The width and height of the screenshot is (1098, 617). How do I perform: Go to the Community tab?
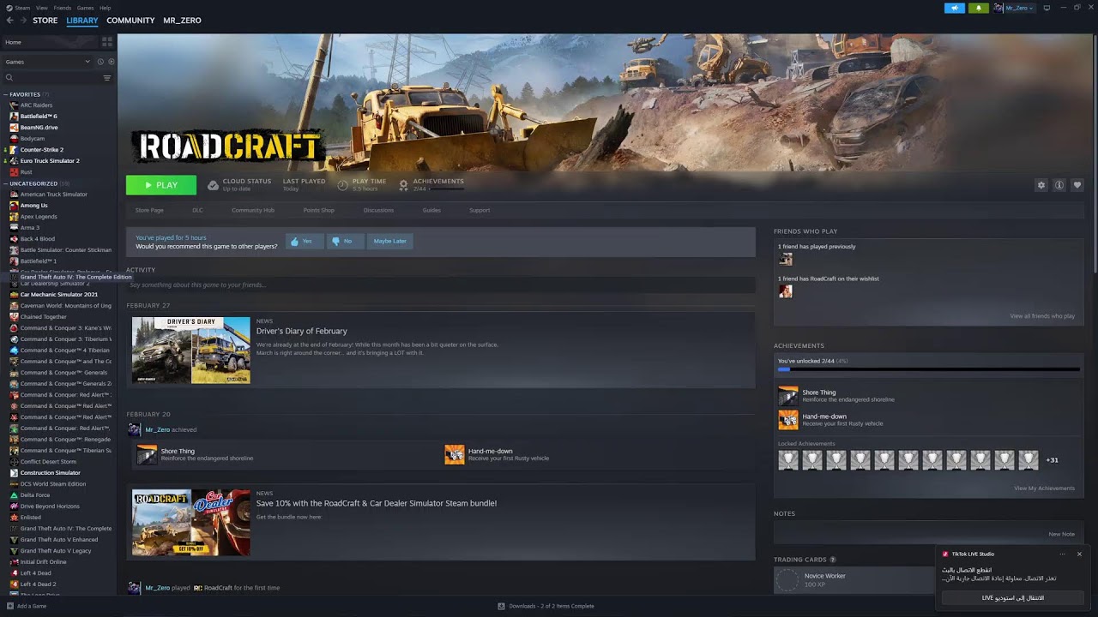coord(131,21)
